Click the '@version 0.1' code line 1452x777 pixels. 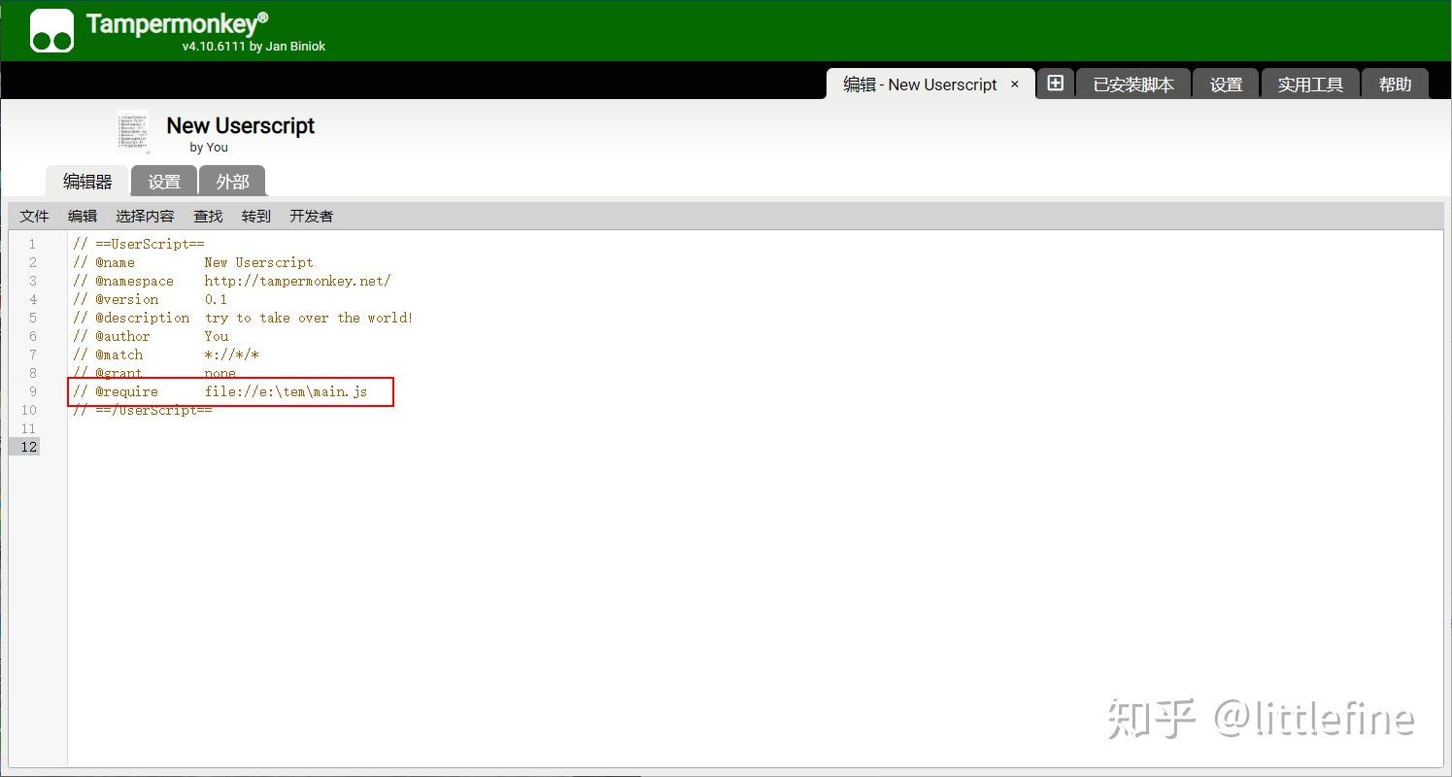point(151,299)
